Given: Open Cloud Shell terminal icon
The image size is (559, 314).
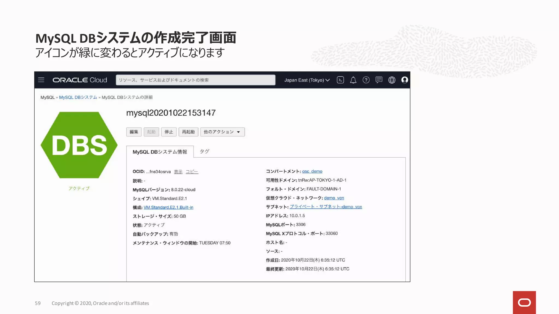Looking at the screenshot, I should click(340, 80).
